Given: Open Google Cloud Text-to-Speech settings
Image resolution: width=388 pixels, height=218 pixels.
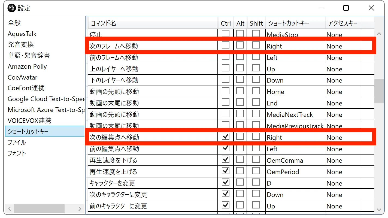Looking at the screenshot, I should (46, 99).
